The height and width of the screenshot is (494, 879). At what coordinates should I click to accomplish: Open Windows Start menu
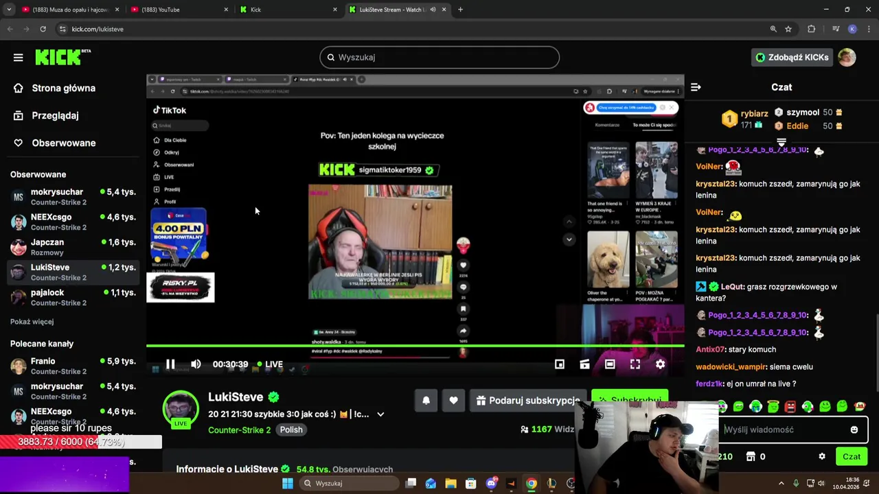coord(288,484)
